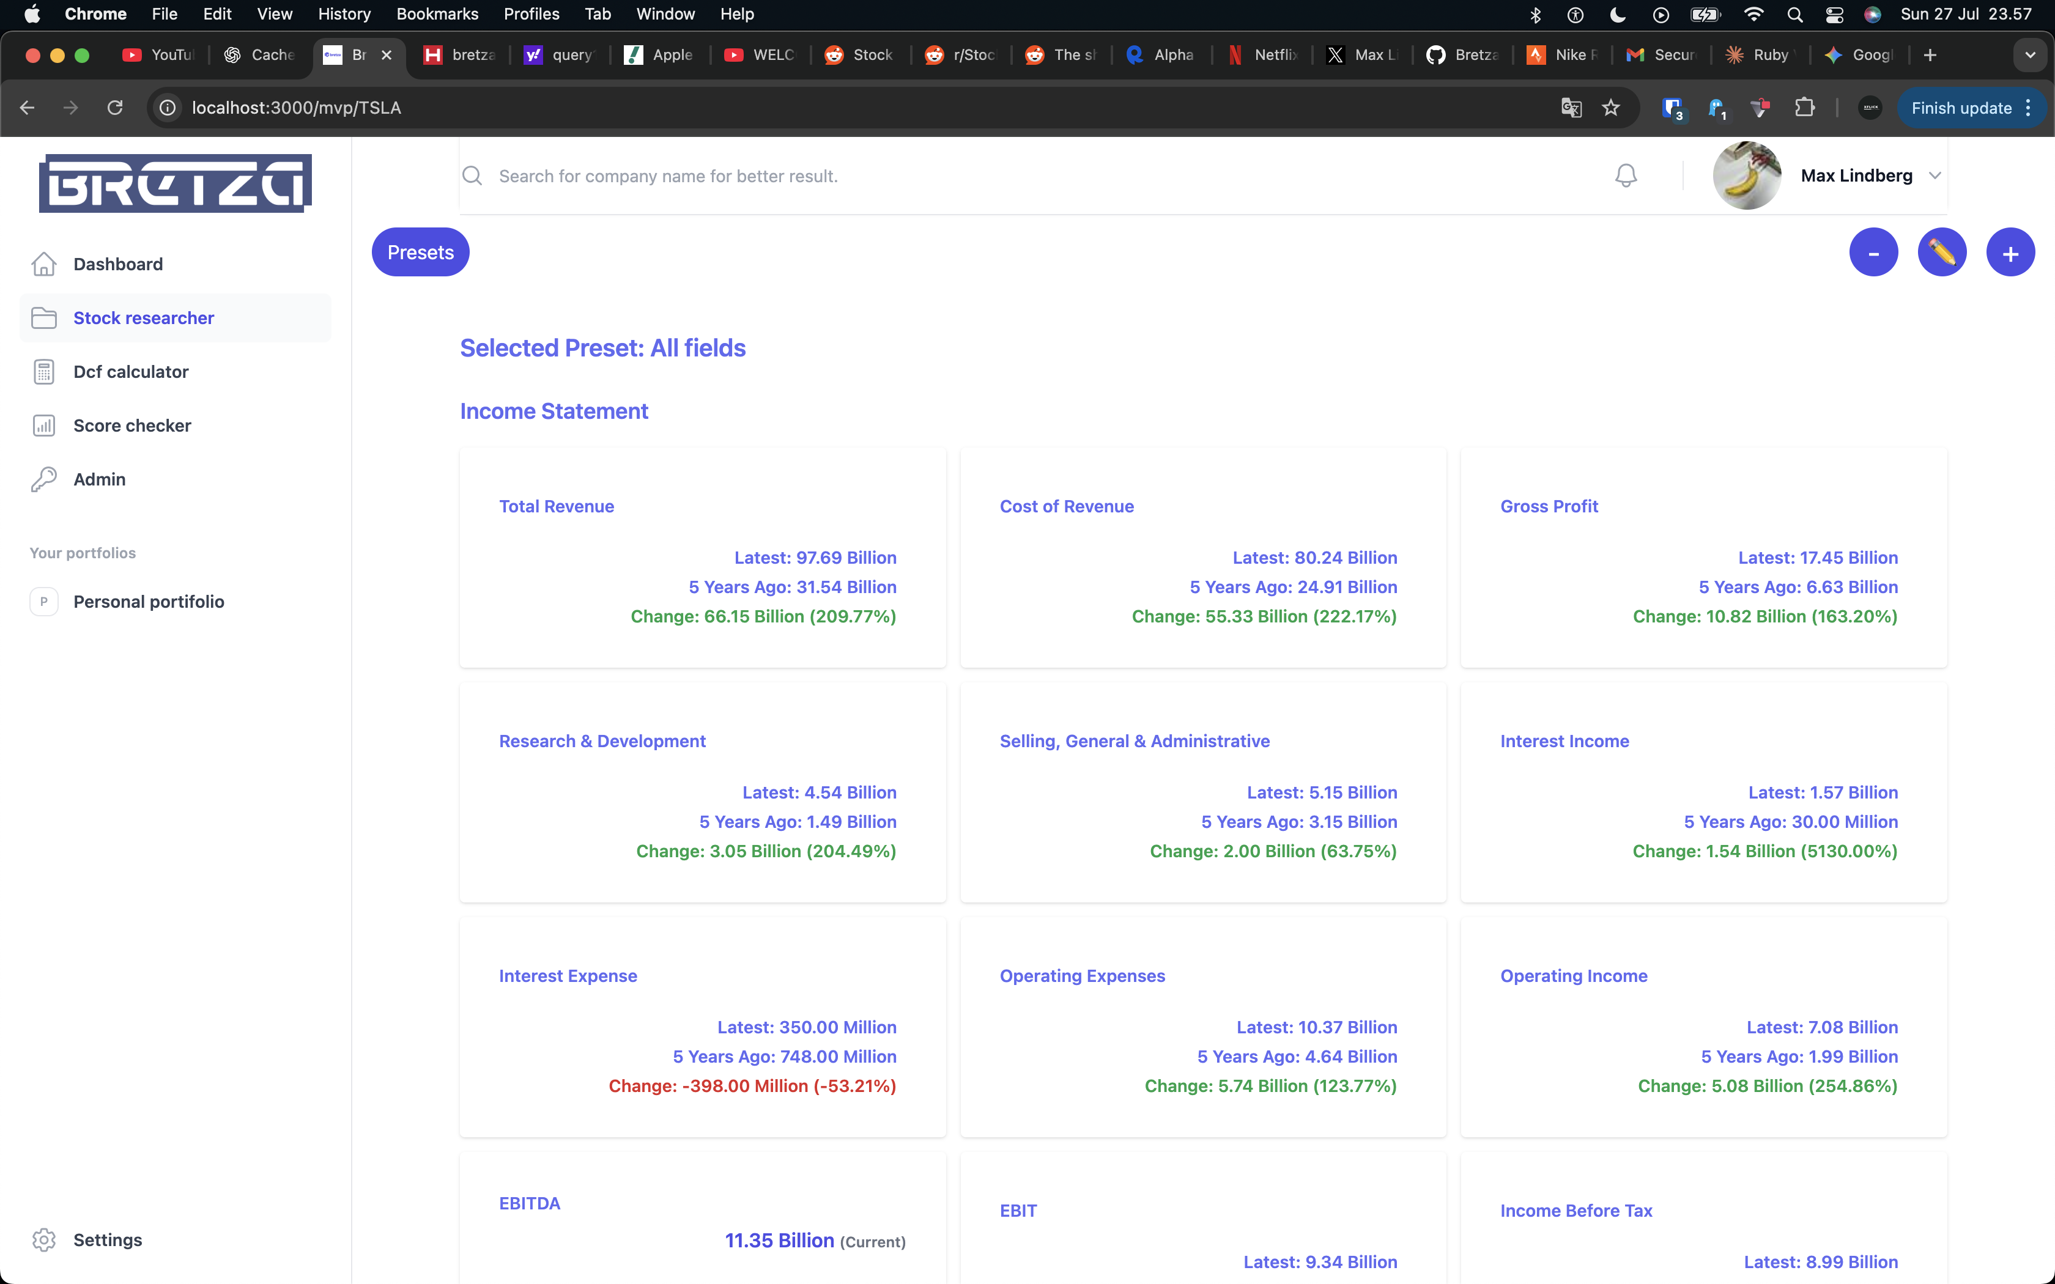The height and width of the screenshot is (1284, 2055).
Task: Click the Cost of Revenue card title
Action: click(1067, 506)
